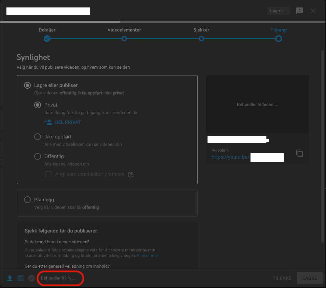326x288 pixels.
Task: Click the SD processing badge icon
Action: point(21,278)
